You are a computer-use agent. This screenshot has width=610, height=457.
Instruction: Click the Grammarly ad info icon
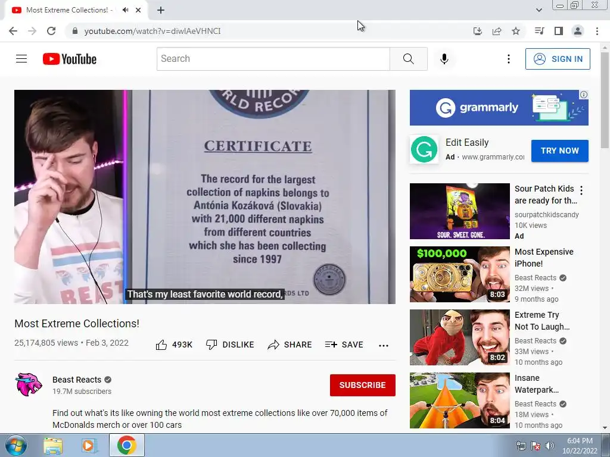(x=584, y=95)
